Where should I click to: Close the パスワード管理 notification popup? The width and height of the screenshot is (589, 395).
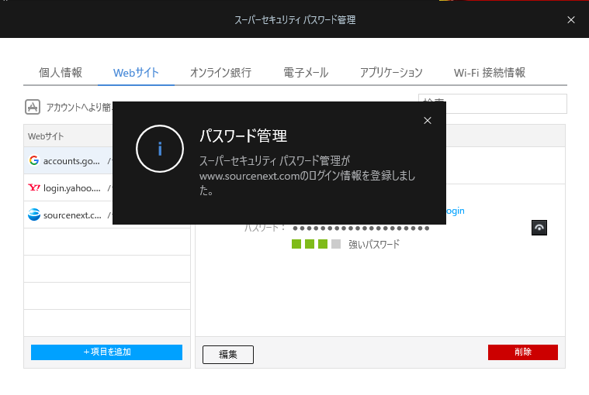(427, 121)
